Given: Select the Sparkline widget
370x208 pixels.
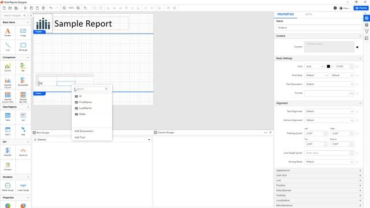Looking at the screenshot, I should click(23, 152).
